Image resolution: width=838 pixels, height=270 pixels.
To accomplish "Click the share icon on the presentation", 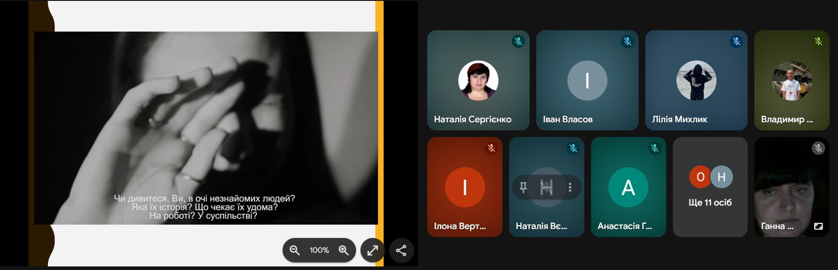I will [401, 250].
